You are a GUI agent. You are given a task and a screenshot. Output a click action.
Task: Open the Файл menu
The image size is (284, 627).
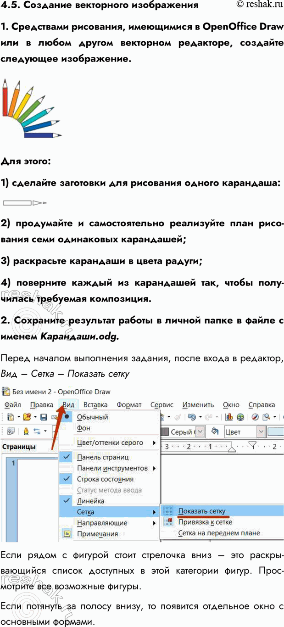click(12, 405)
